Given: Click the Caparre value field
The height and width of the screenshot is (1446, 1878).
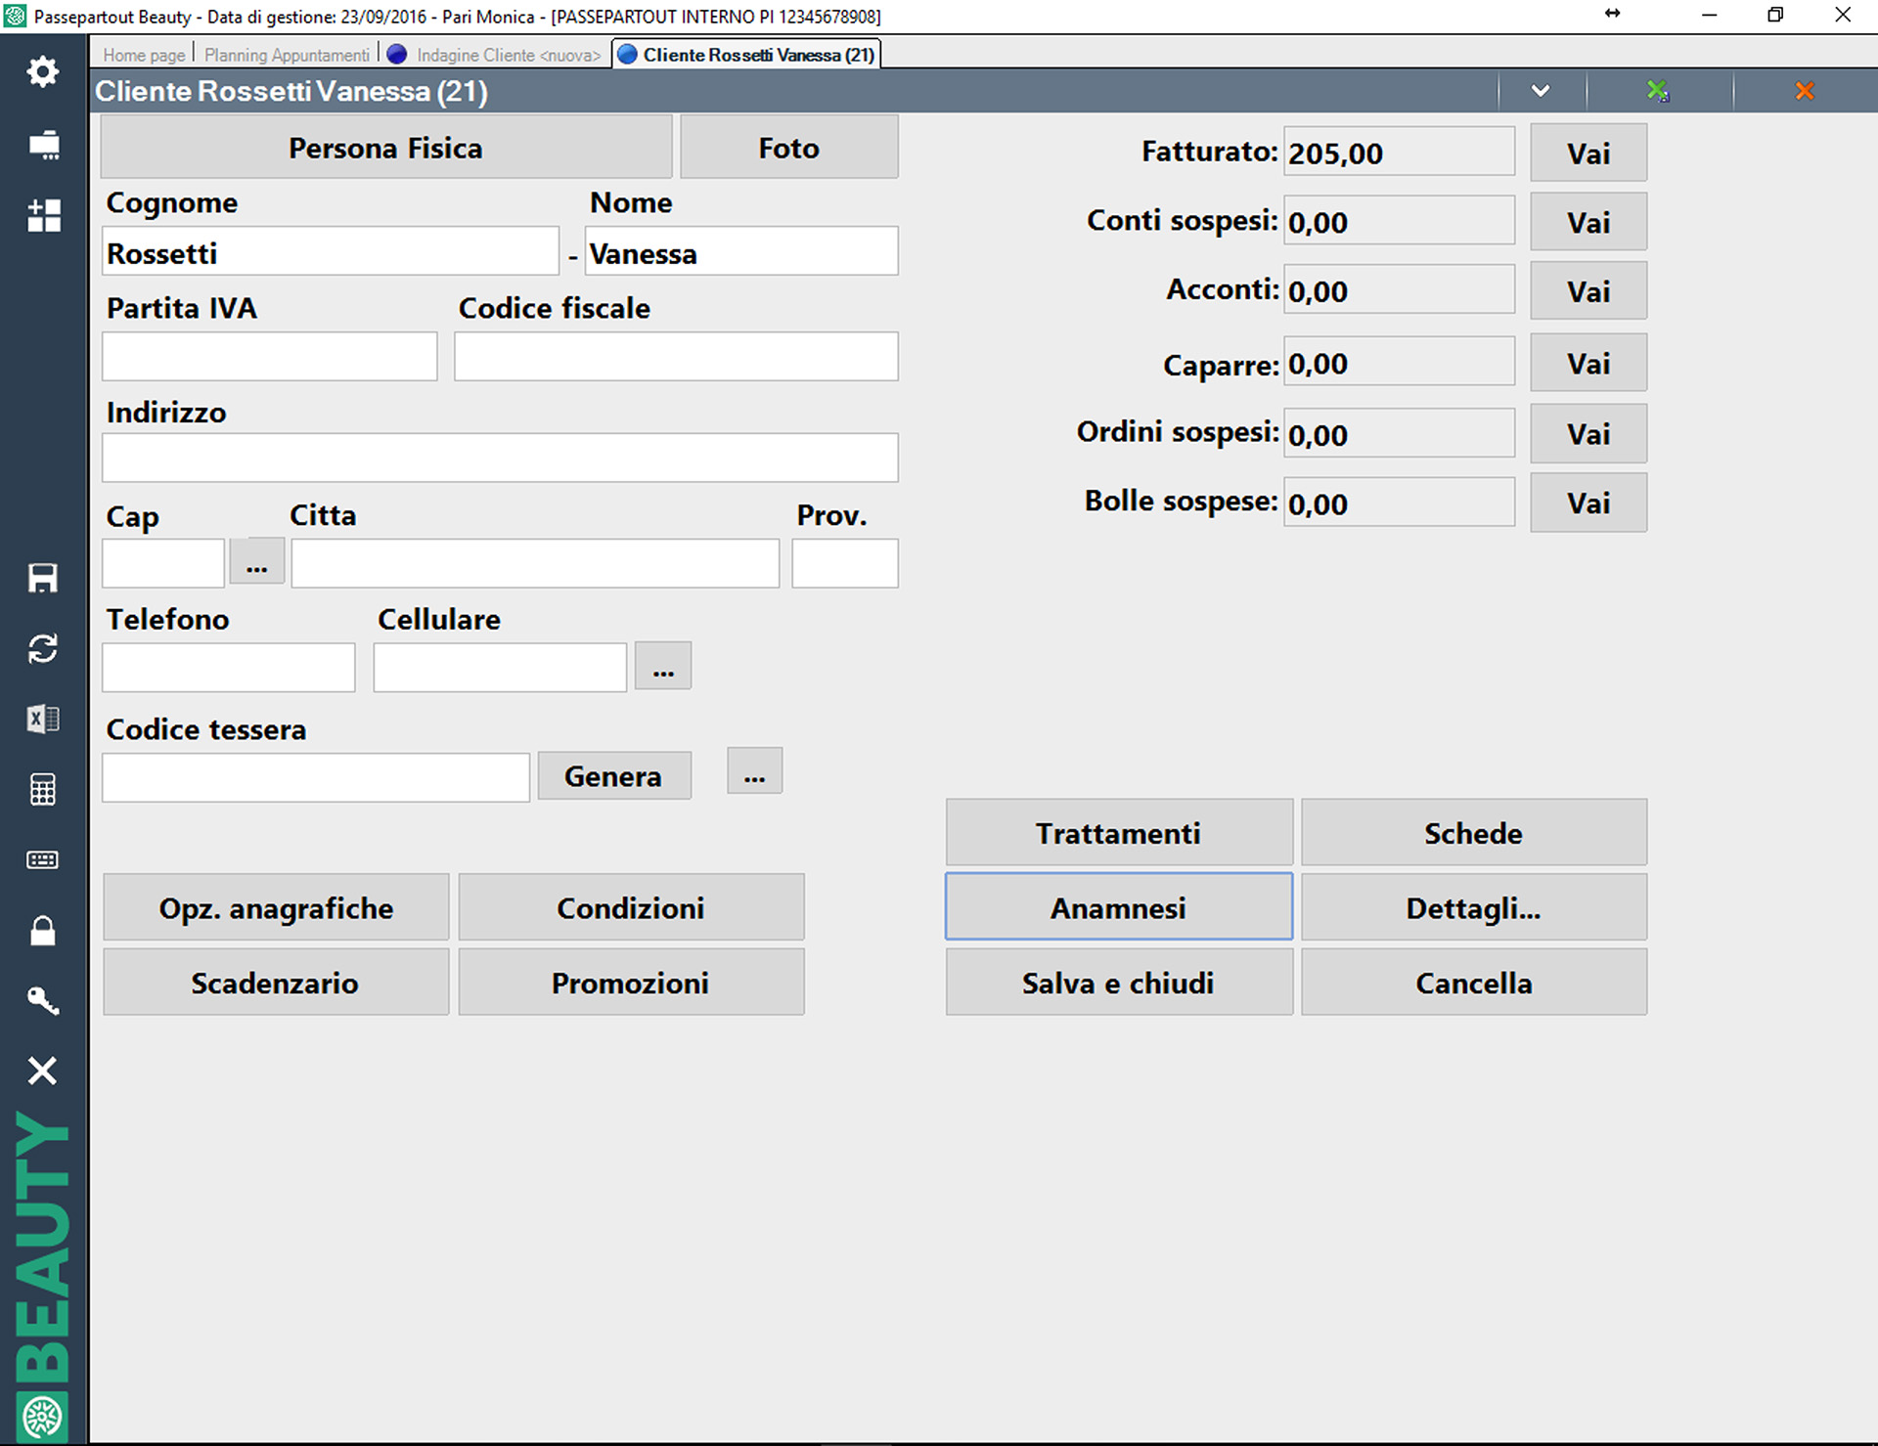Looking at the screenshot, I should pyautogui.click(x=1399, y=362).
